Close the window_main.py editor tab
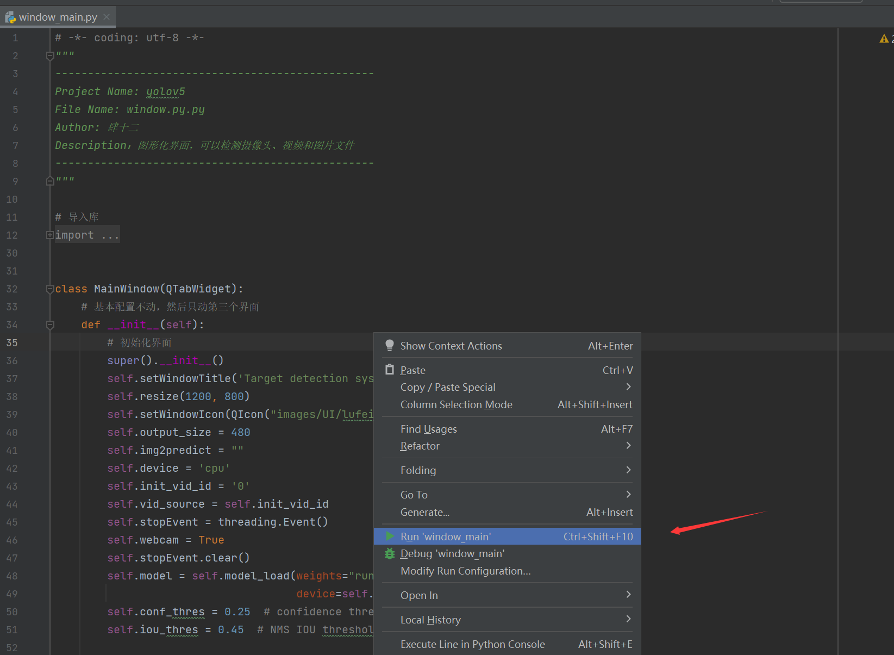Image resolution: width=894 pixels, height=655 pixels. 107,17
